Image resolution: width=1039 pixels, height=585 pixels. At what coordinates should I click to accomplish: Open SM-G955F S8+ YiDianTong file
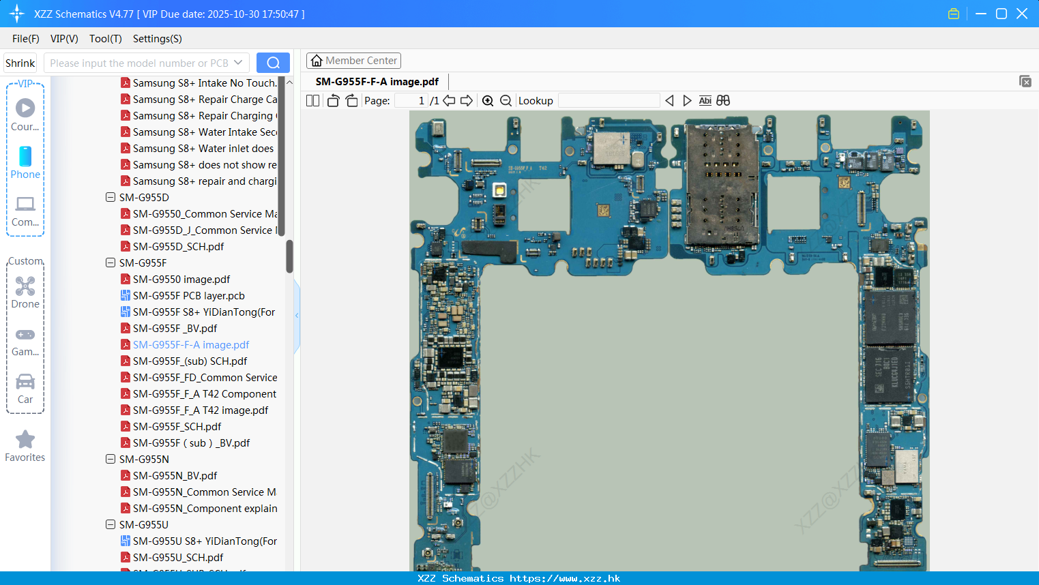point(204,312)
